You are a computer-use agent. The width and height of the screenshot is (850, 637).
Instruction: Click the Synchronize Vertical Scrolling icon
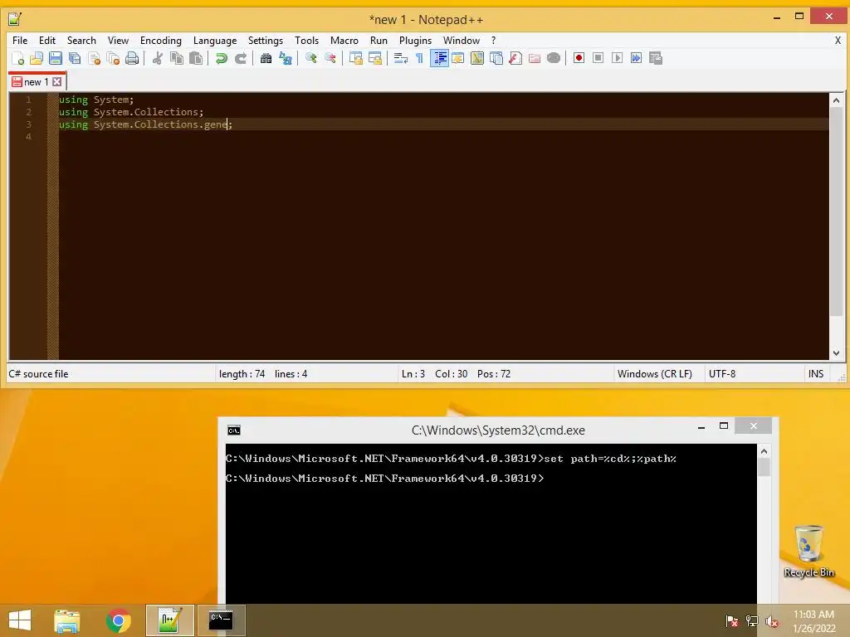pyautogui.click(x=355, y=59)
